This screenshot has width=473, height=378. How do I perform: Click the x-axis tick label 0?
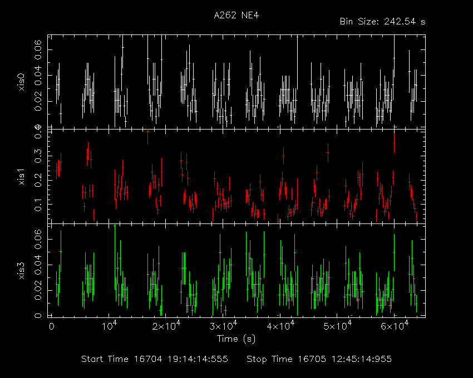pyautogui.click(x=51, y=327)
